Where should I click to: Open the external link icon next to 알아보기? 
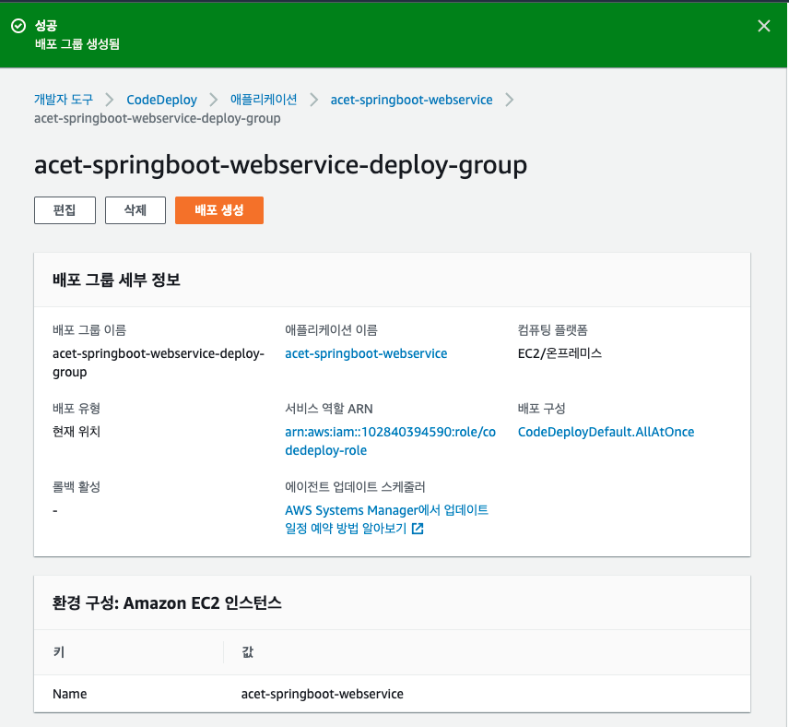coord(418,529)
